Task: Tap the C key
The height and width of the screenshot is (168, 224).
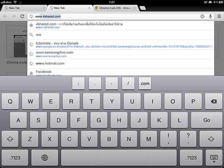Action: tap(70, 139)
